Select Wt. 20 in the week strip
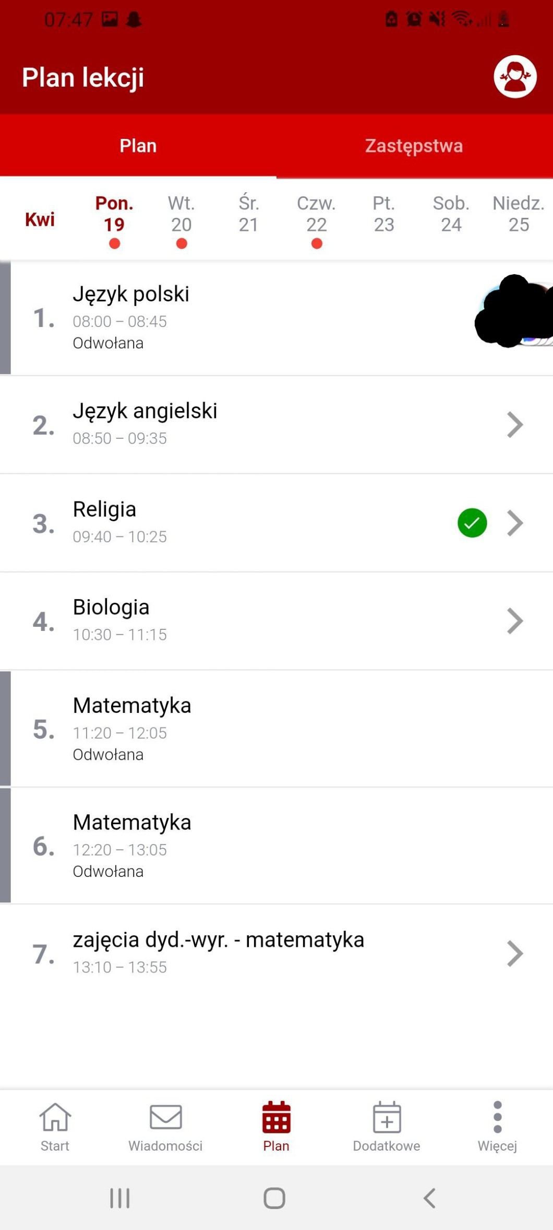553x1230 pixels. point(181,214)
